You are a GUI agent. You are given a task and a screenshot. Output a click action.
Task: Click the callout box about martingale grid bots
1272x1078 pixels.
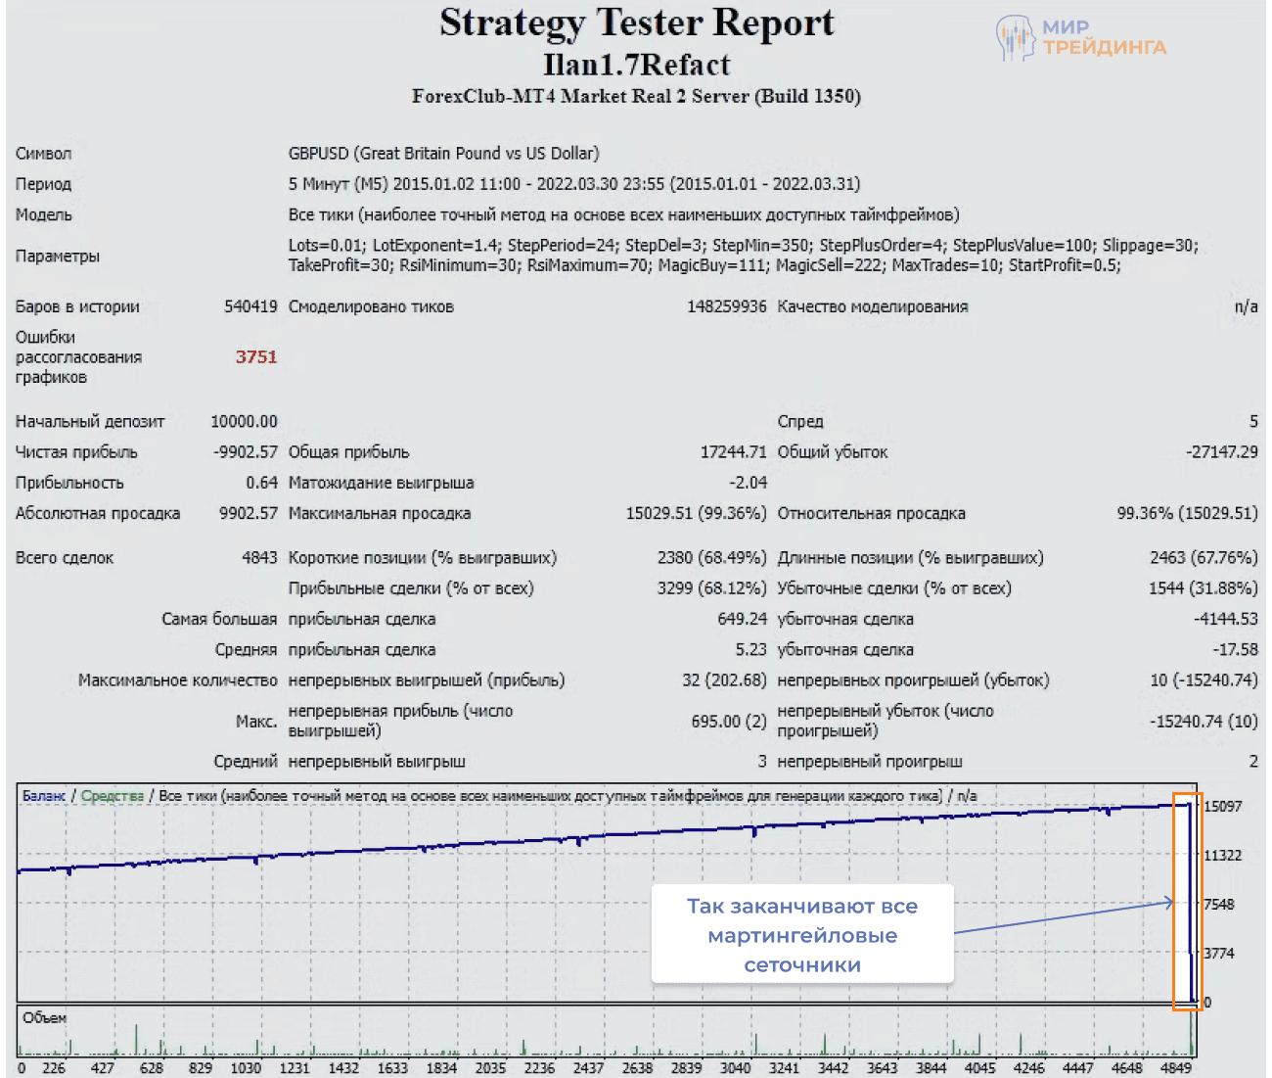click(x=801, y=934)
